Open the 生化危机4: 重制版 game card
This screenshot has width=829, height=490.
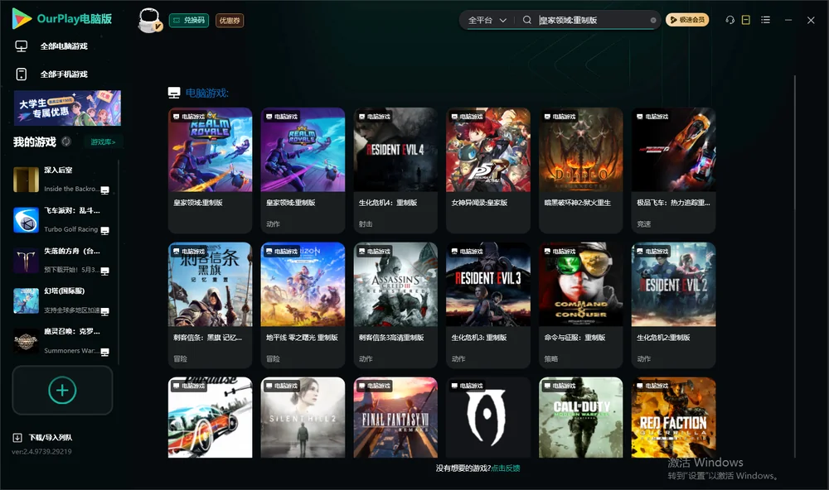pos(395,170)
